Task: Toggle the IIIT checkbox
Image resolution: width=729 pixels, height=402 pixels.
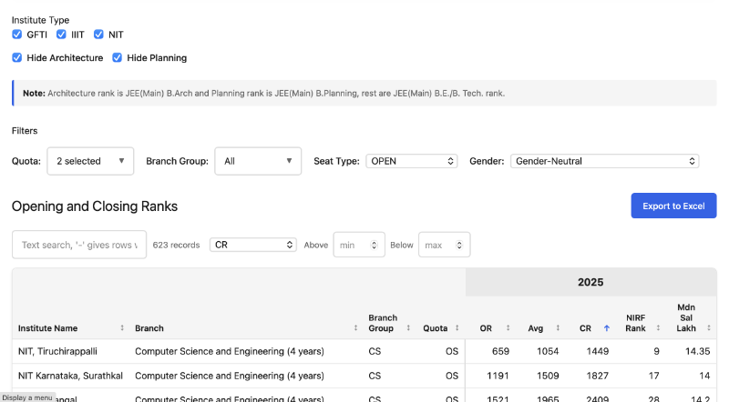Action: (x=62, y=35)
